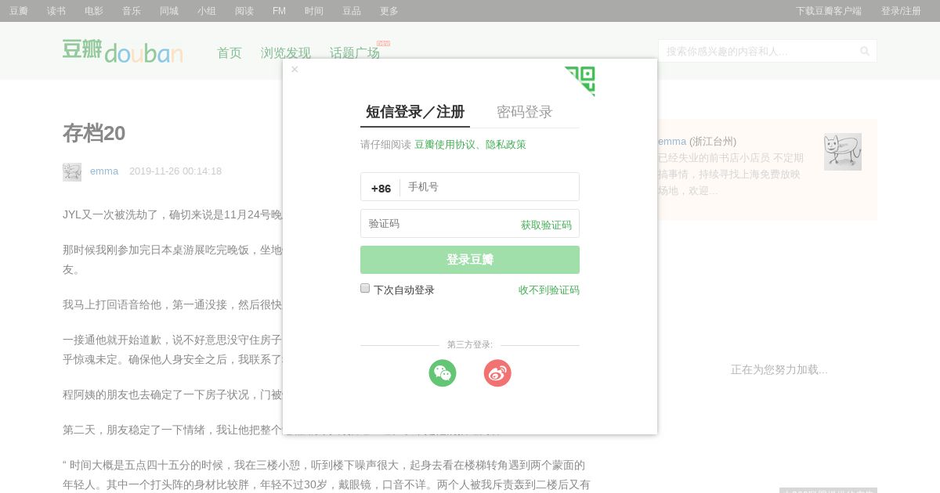
Task: Focus the 验证码 verification code field
Action: (439, 224)
